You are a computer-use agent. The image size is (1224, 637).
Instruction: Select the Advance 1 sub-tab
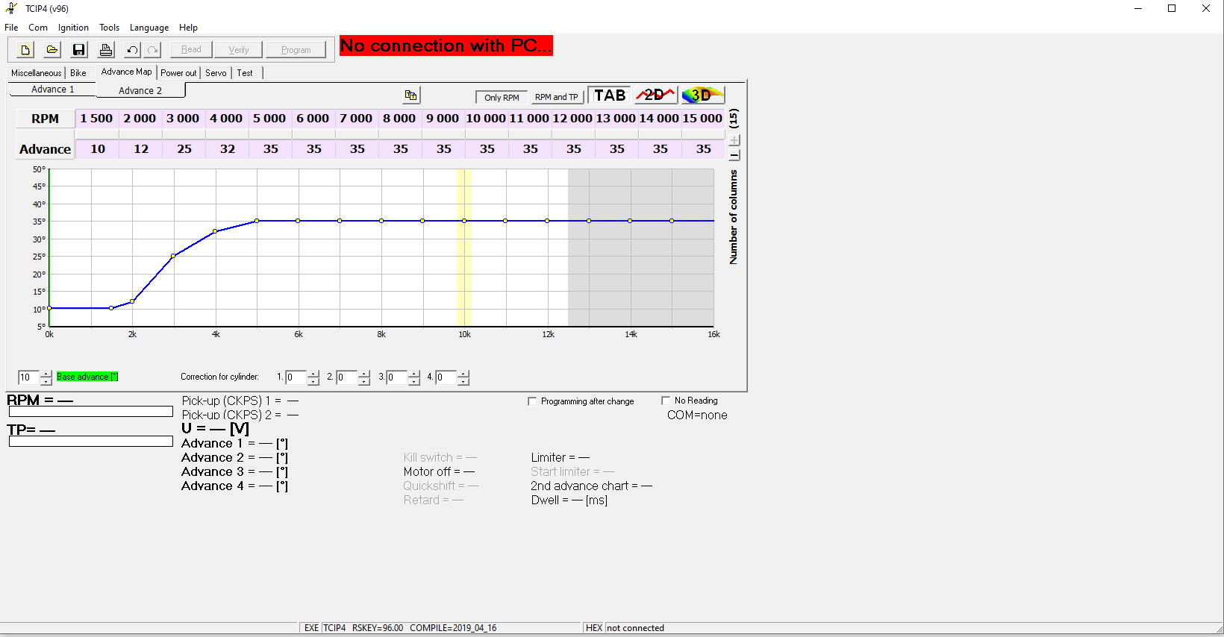coord(52,90)
